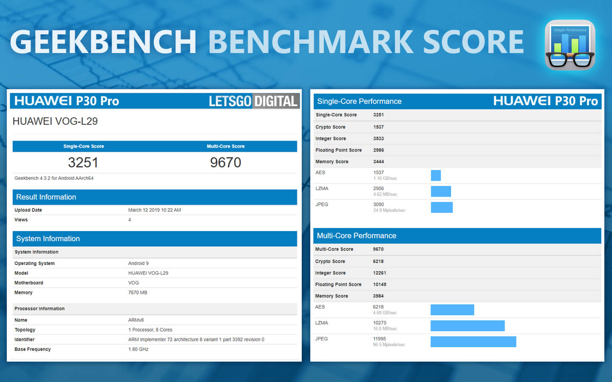Click the Memory value 7670 MB
Image resolution: width=612 pixels, height=382 pixels.
138,293
